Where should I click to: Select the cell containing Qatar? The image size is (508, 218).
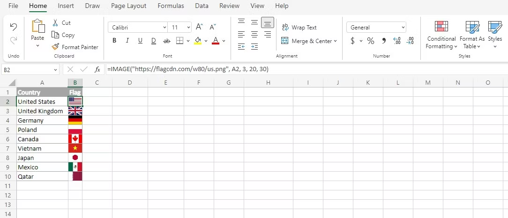(42, 177)
